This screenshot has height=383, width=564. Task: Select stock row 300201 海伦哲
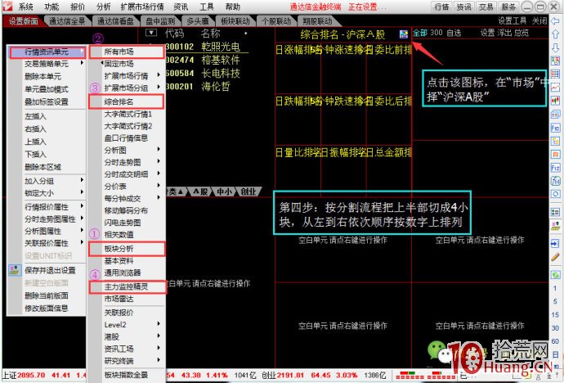pos(207,87)
